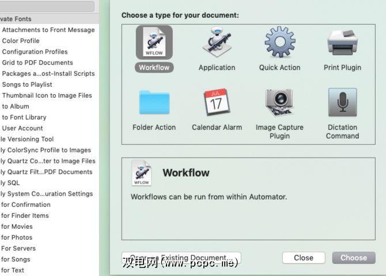Click the Close button
386x276 pixels.
(304, 258)
